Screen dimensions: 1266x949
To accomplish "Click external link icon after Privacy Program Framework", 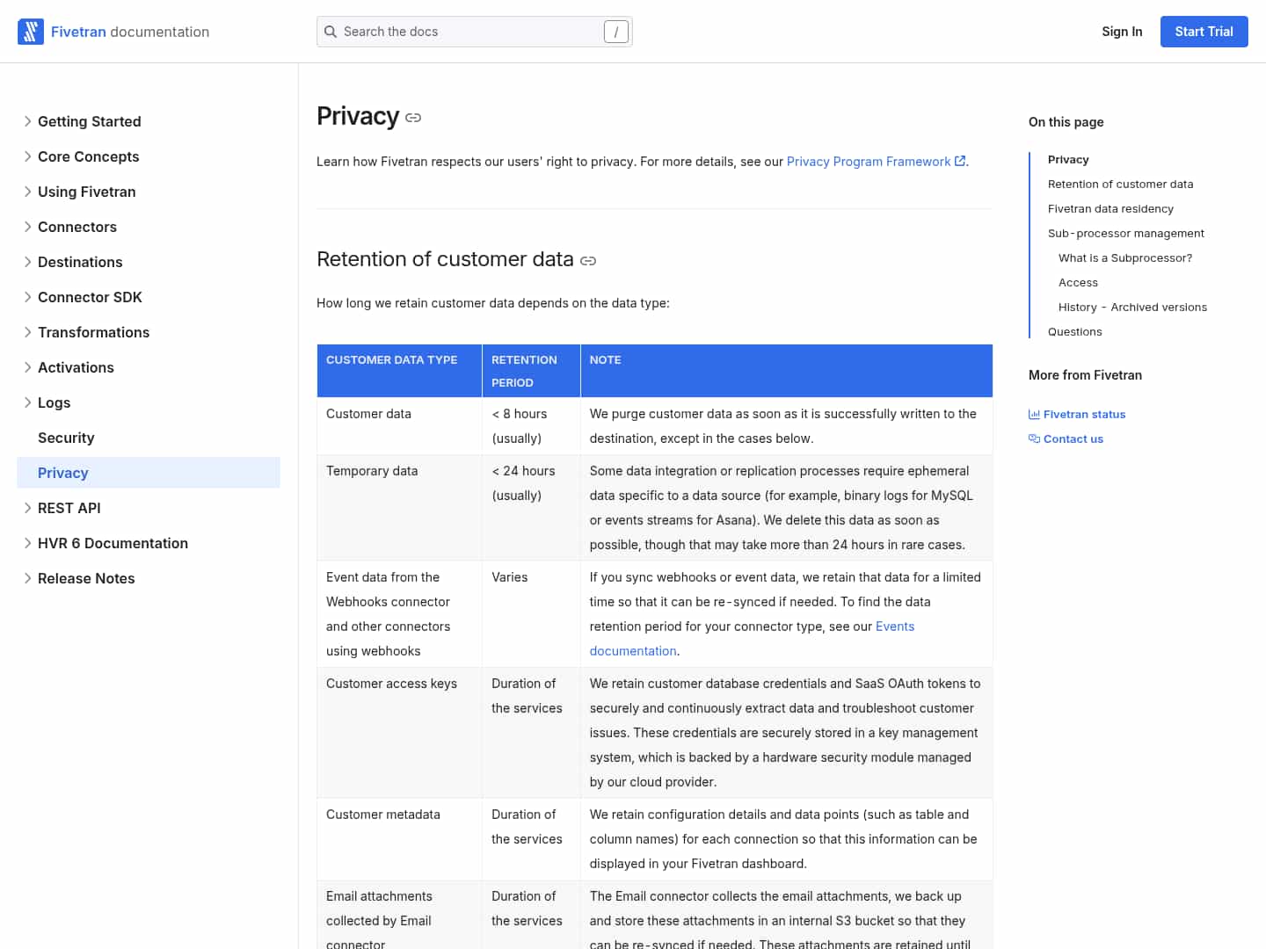I will (x=960, y=162).
